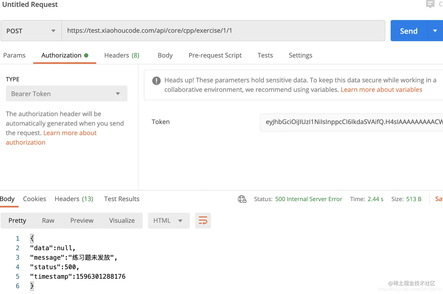This screenshot has width=443, height=294.
Task: Click the blue Send button
Action: pyautogui.click(x=409, y=31)
